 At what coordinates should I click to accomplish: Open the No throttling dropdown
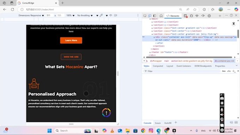[x=85, y=16]
